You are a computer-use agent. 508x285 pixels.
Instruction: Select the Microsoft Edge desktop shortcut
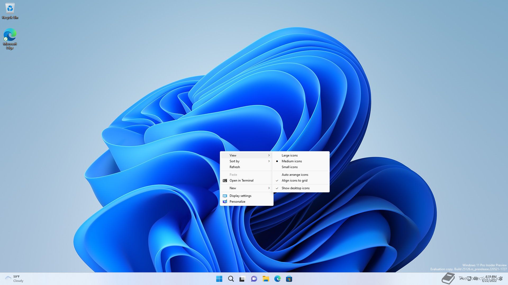[10, 39]
